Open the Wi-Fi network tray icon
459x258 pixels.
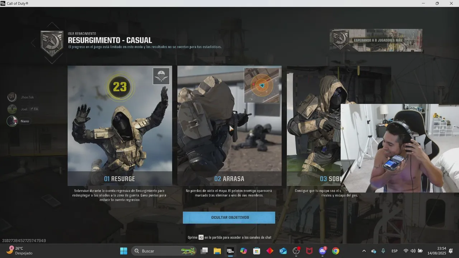click(406, 251)
